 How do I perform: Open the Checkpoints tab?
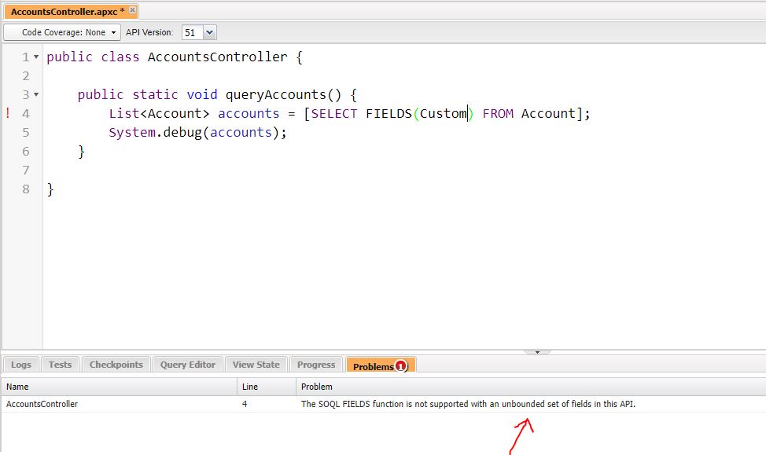point(116,364)
